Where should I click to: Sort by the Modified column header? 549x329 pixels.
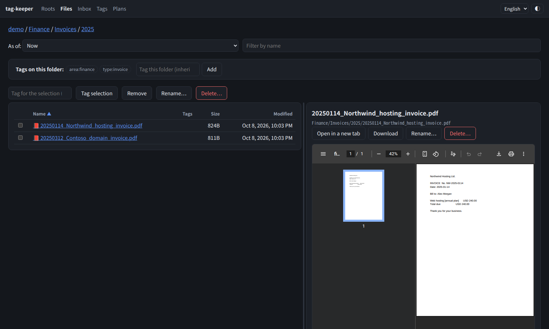(x=283, y=114)
